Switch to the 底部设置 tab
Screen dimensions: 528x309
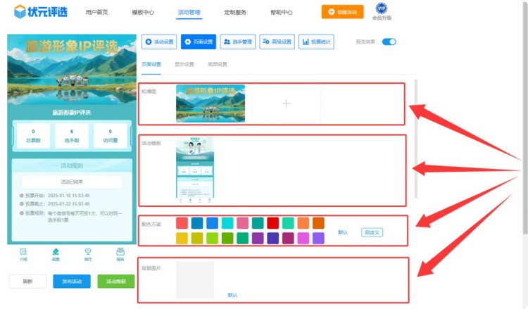coord(217,64)
